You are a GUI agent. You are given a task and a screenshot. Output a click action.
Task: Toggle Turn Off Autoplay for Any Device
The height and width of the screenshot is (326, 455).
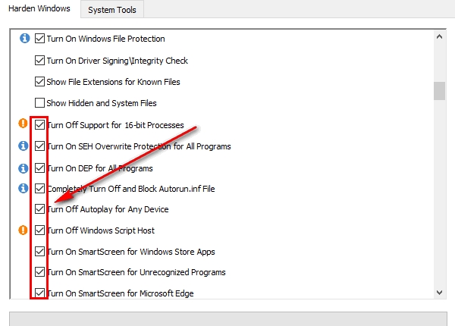click(x=39, y=208)
